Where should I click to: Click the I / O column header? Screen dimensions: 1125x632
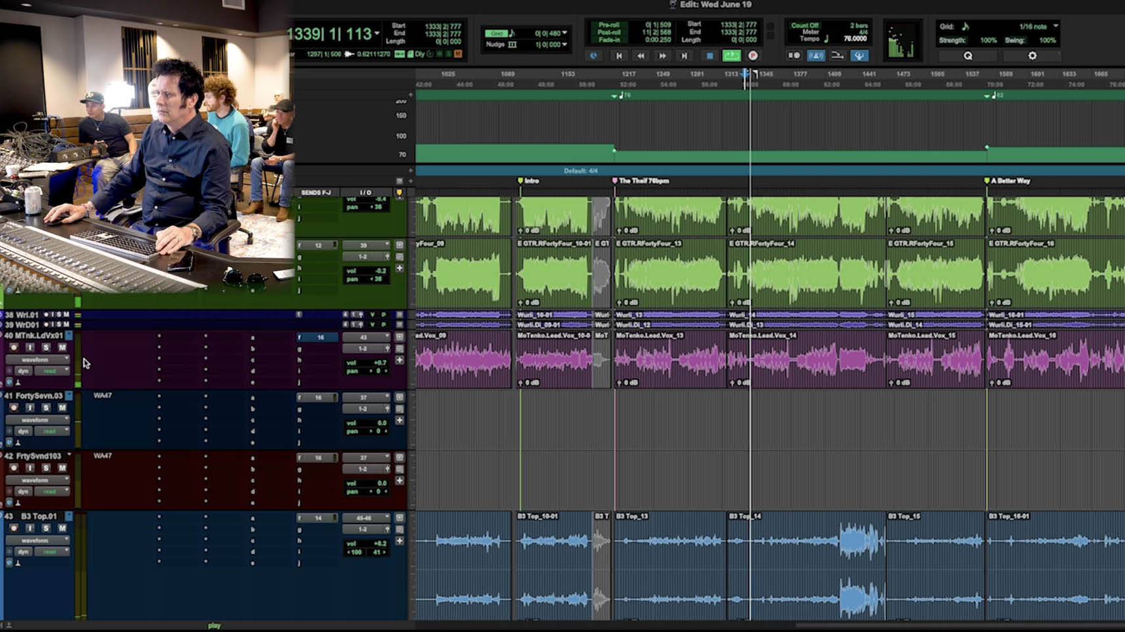pos(366,193)
